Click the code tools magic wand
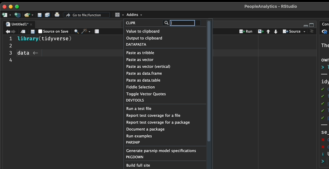This screenshot has height=169, width=329. click(x=84, y=31)
